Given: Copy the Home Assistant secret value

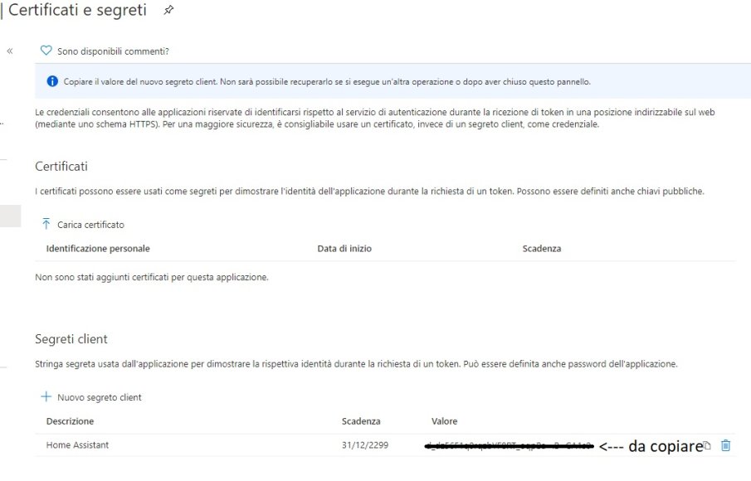Looking at the screenshot, I should [707, 446].
